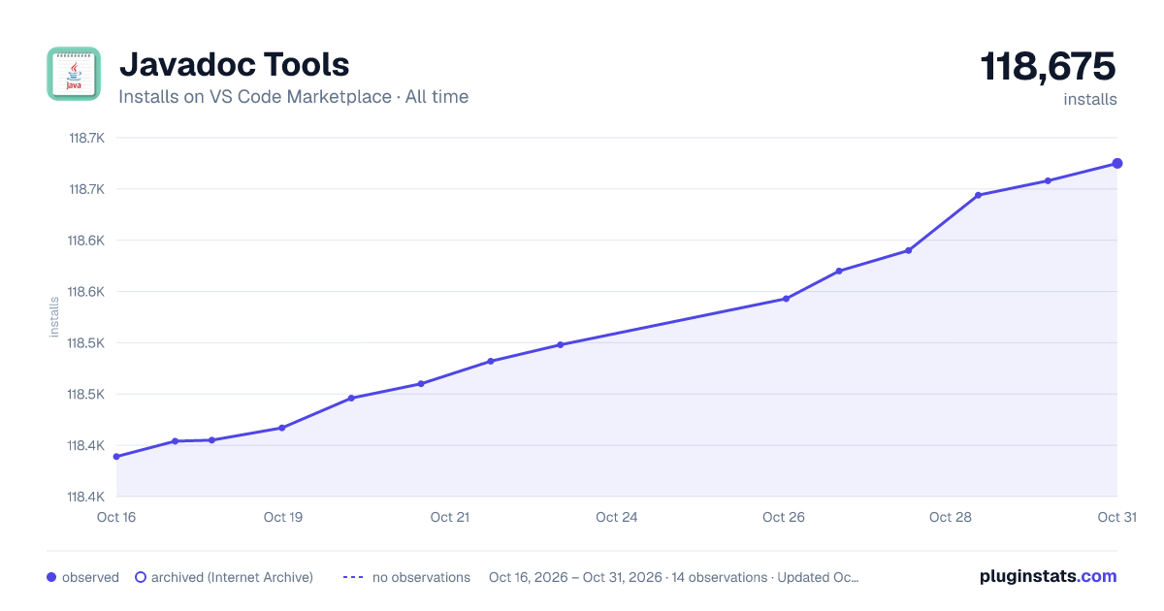Viewport: 1164px width, 611px height.
Task: Click the bottom 118.4K y-axis label
Action: (x=86, y=497)
